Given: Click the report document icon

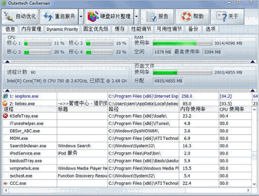Looking at the screenshot, I should pos(151,16).
